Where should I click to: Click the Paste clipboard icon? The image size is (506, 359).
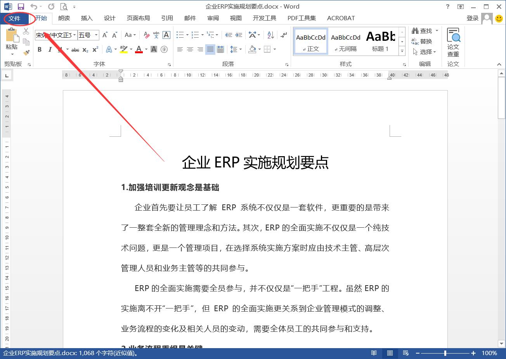(12, 35)
